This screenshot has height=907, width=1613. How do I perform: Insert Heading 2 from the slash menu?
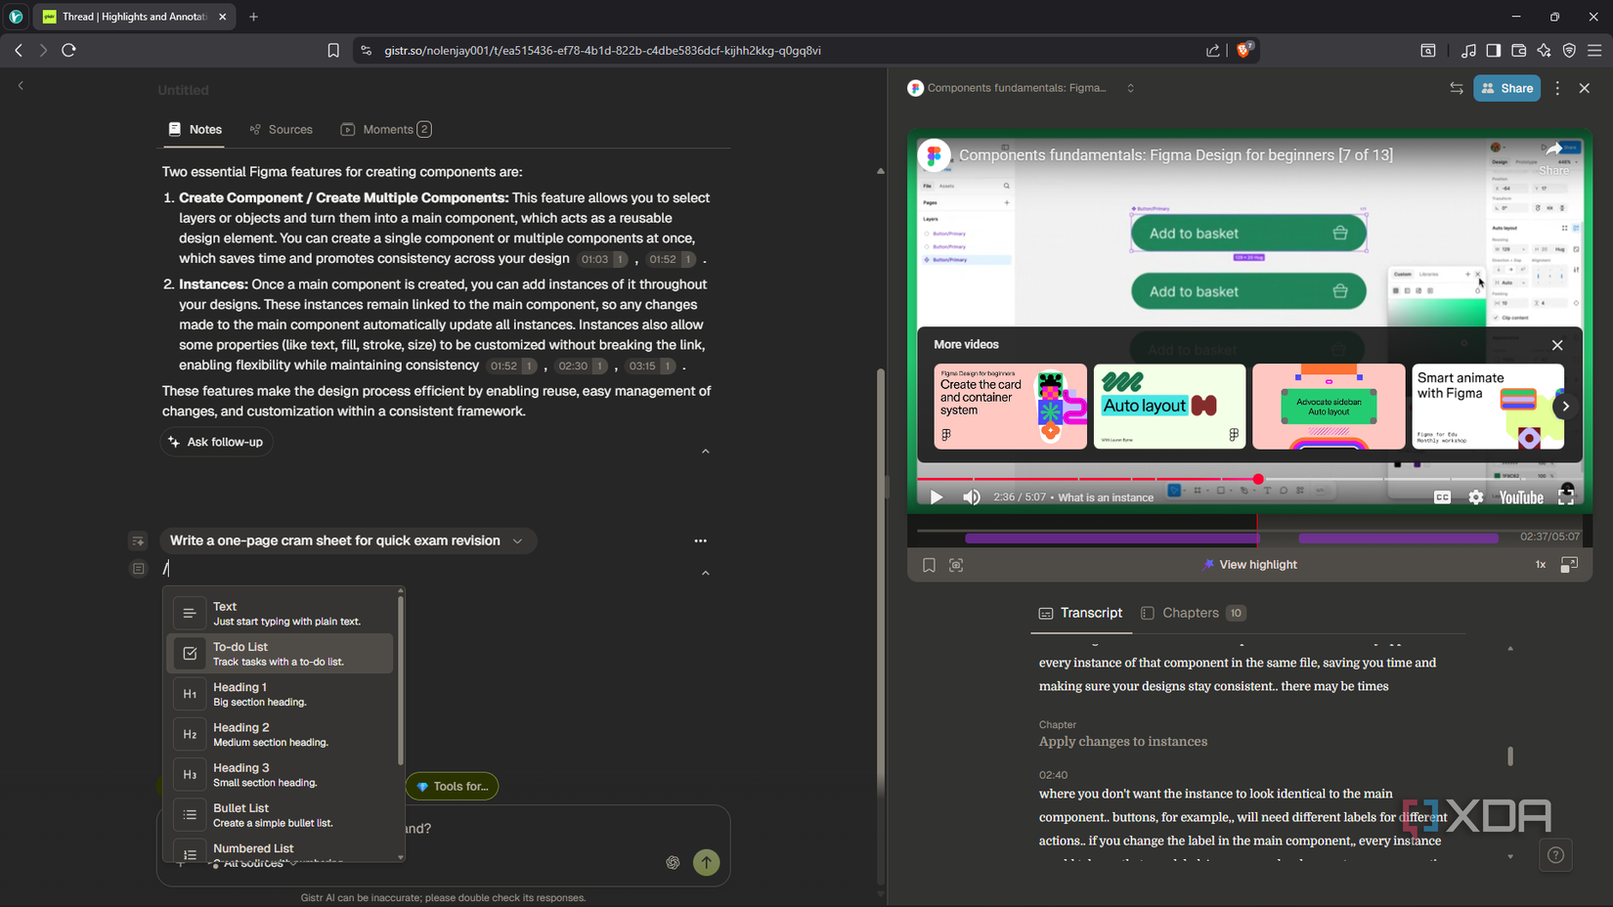pos(282,734)
